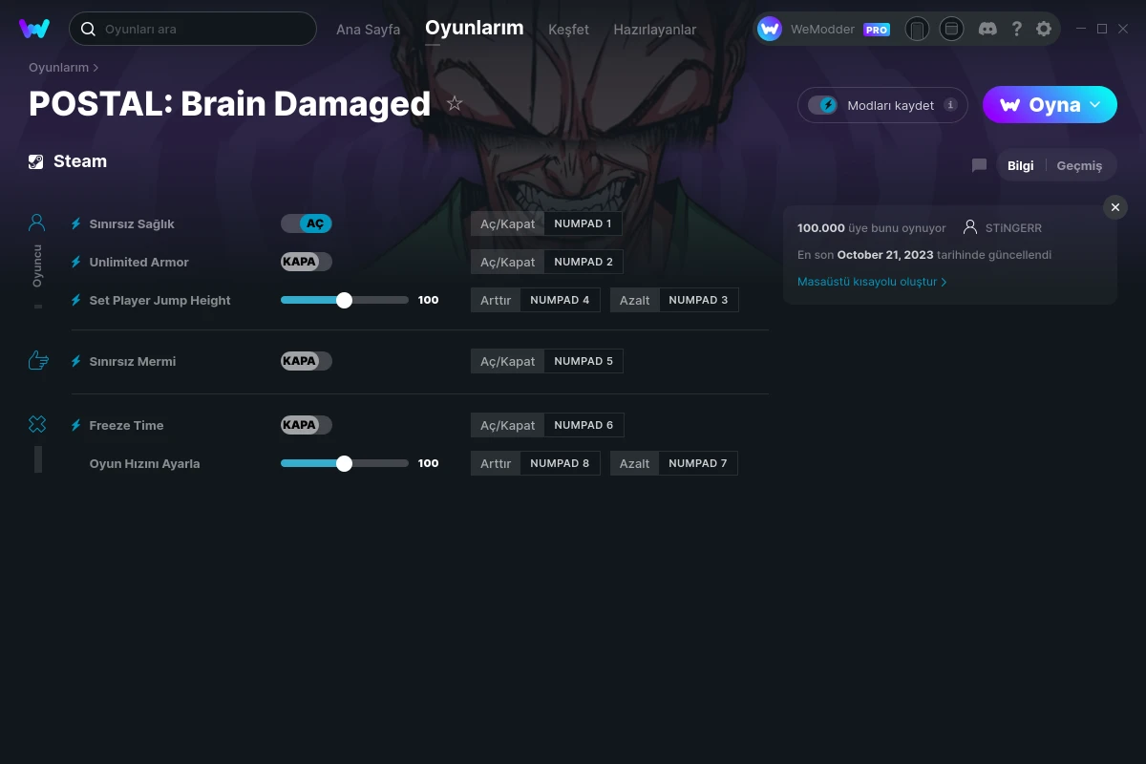Click lightning icon next to Sınırsız Mermi
1146x764 pixels.
76,361
